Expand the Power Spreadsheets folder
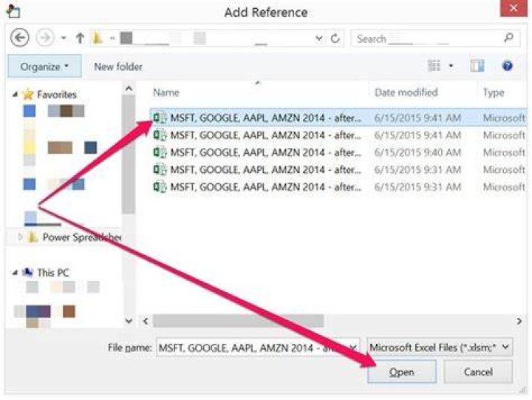The width and height of the screenshot is (532, 400). coord(20,237)
